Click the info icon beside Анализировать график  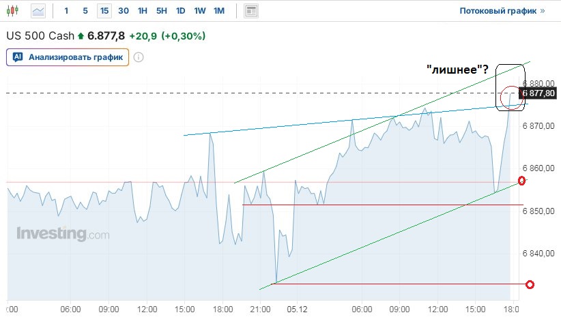[x=139, y=57]
